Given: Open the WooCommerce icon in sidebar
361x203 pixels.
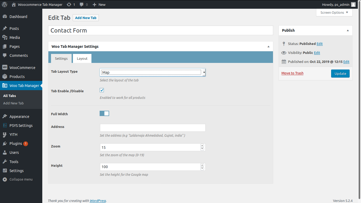Looking at the screenshot, I should (5, 68).
